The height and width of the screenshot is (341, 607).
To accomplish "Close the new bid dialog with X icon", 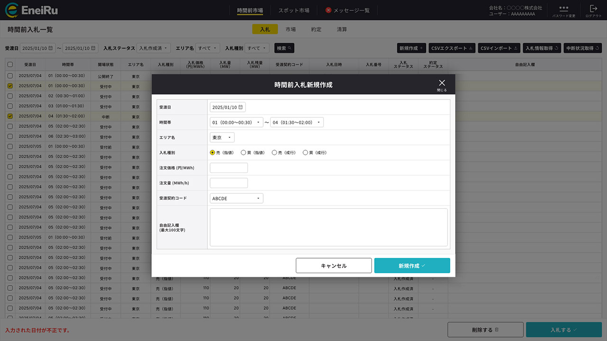I will (441, 84).
